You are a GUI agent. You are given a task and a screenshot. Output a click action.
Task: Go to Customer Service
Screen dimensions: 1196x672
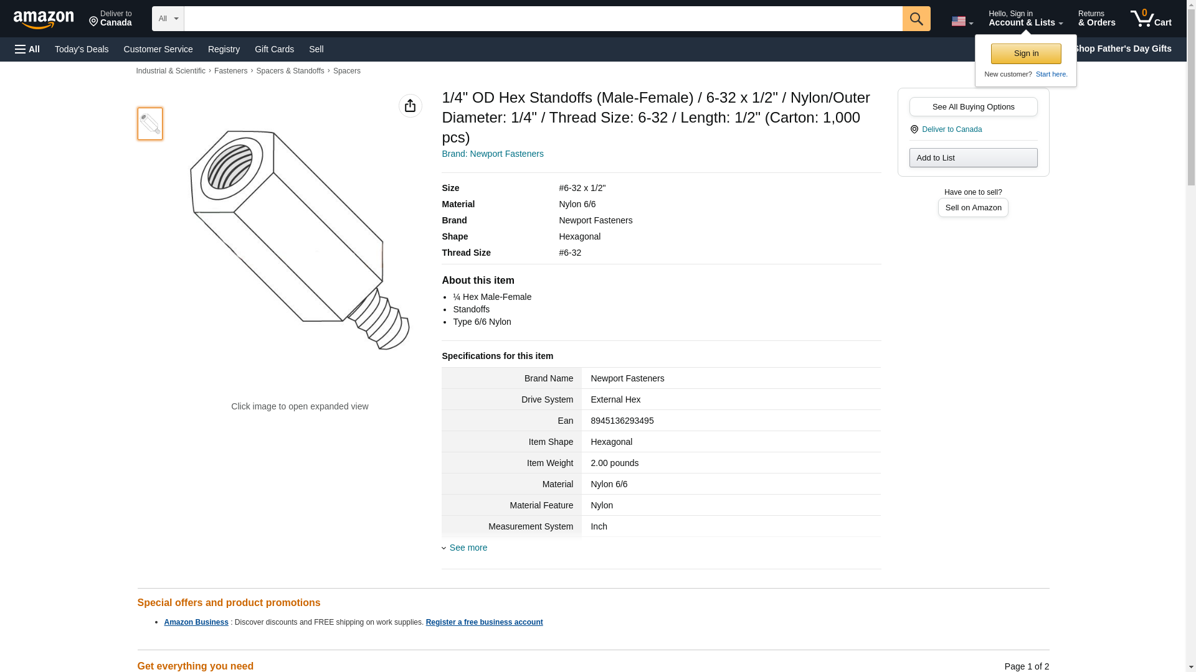pos(158,49)
